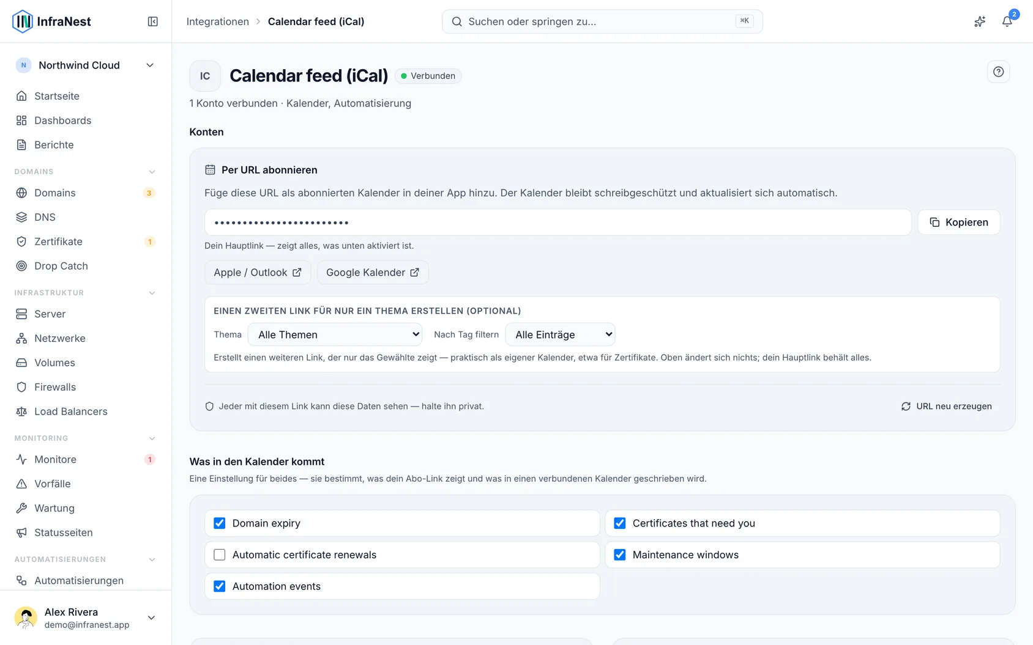1033x645 pixels.
Task: Collapse the sidebar panel icon
Action: coord(153,21)
